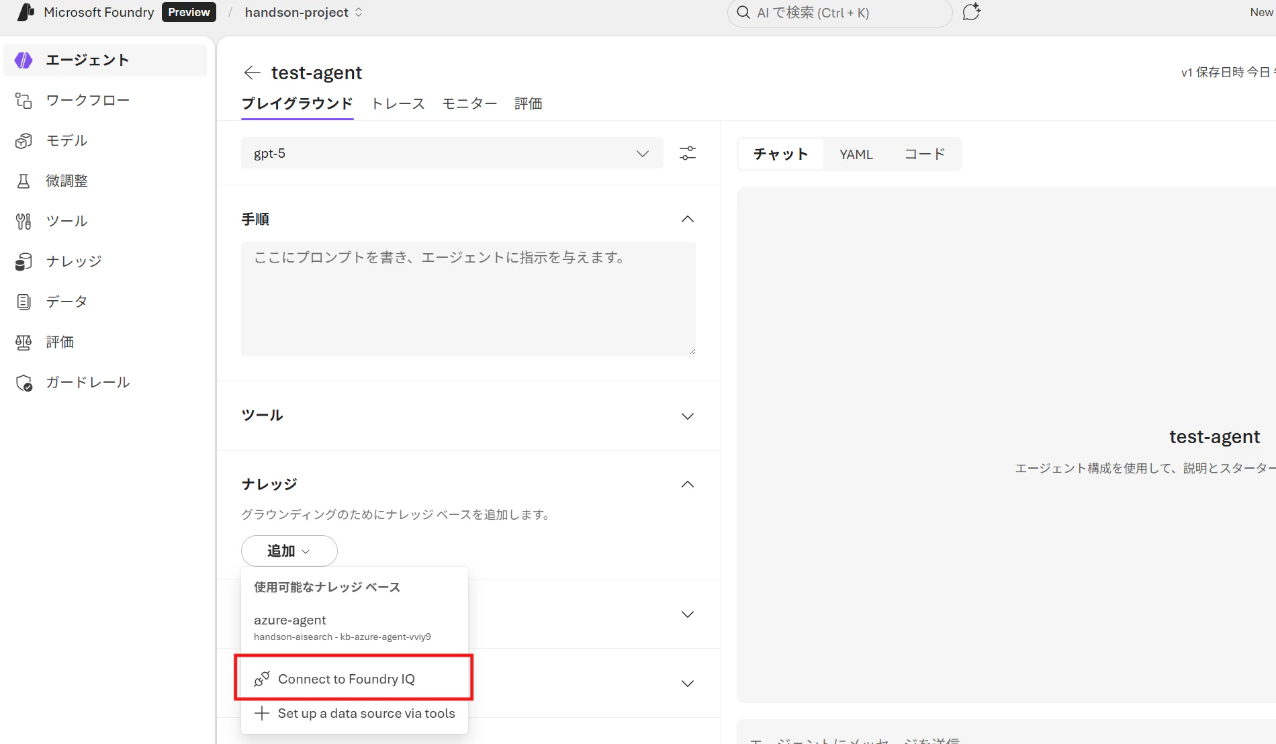Open the Data (データ) sidebar icon

(24, 302)
